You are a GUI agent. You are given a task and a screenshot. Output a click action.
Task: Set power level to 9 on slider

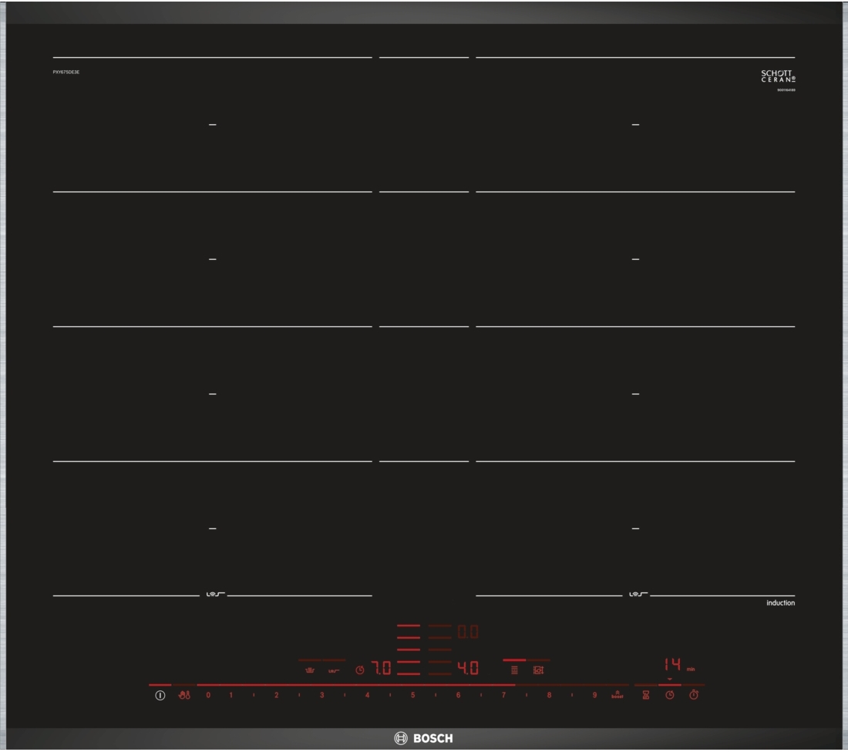click(x=594, y=696)
